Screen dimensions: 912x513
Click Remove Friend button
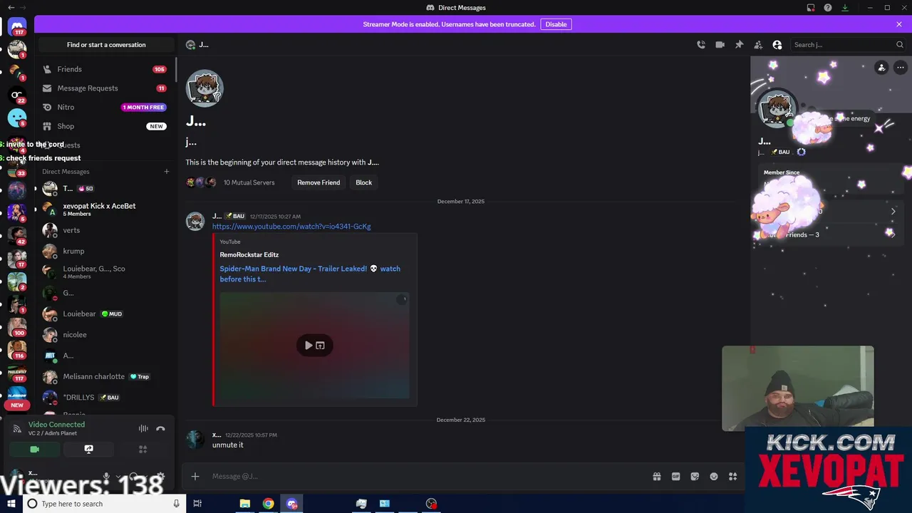318,182
